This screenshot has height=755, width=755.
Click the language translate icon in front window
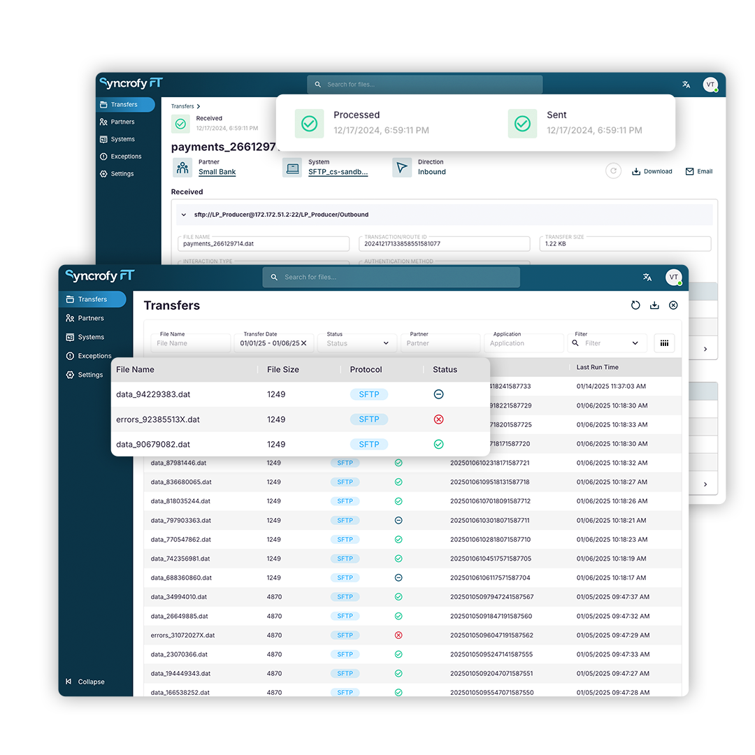[647, 278]
